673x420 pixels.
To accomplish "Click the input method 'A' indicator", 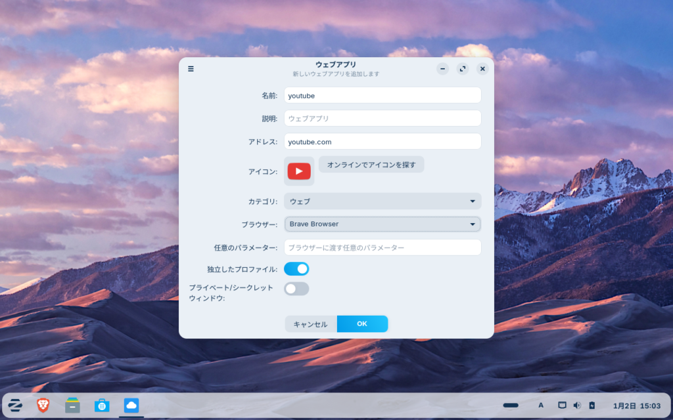I will tap(541, 406).
